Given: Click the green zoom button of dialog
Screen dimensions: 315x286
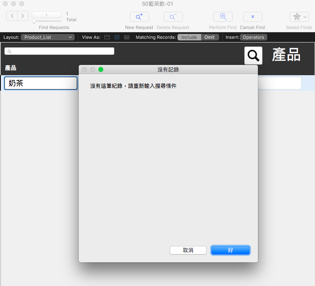Looking at the screenshot, I should pyautogui.click(x=101, y=69).
